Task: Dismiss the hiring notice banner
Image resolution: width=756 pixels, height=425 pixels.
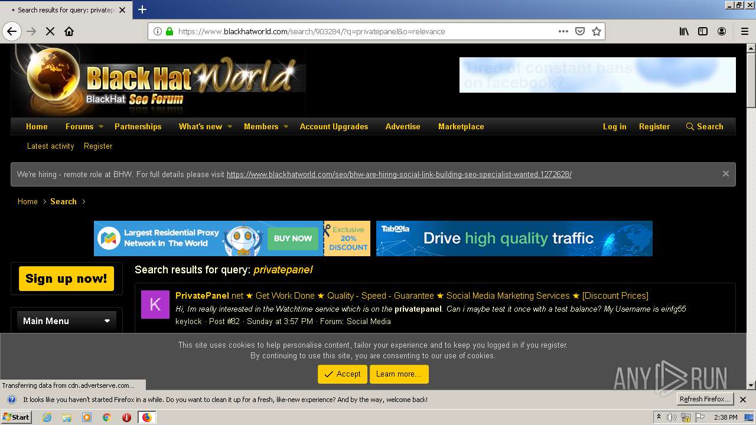Action: 725,174
